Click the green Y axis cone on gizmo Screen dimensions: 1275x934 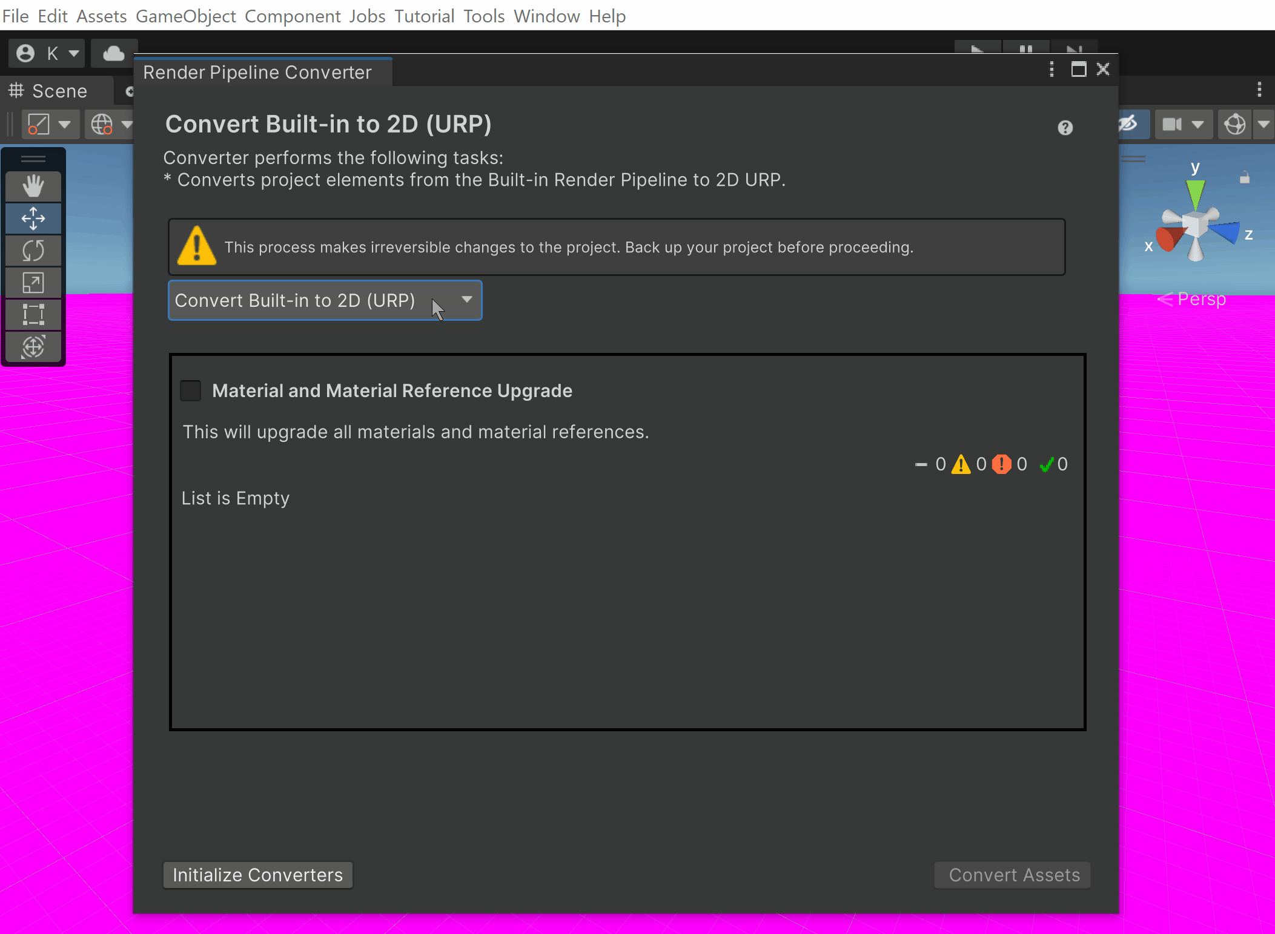point(1195,194)
